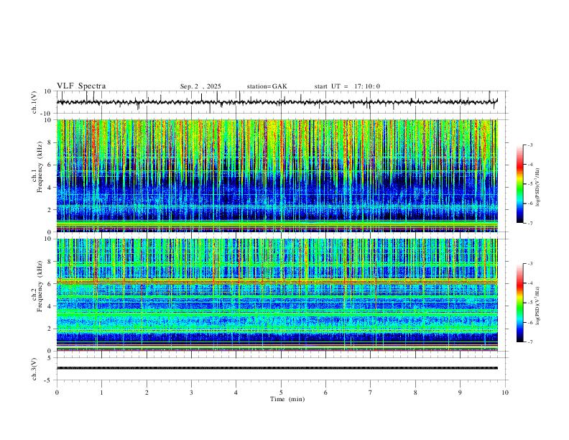Click '-7' on ch.1 color bar
The height and width of the screenshot is (440, 569).
point(530,223)
